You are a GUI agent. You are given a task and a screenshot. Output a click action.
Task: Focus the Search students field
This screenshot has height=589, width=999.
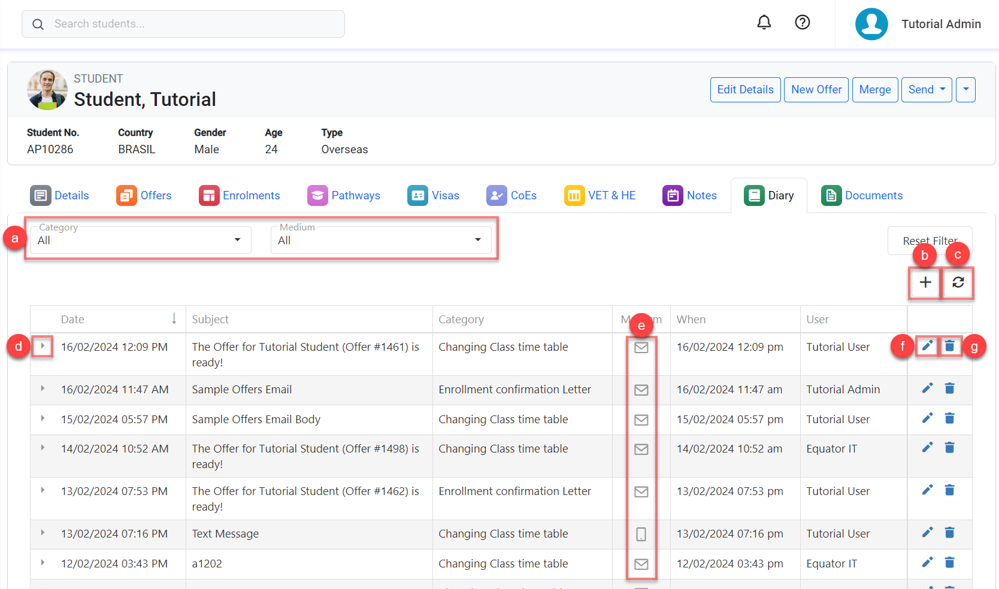[x=183, y=24]
